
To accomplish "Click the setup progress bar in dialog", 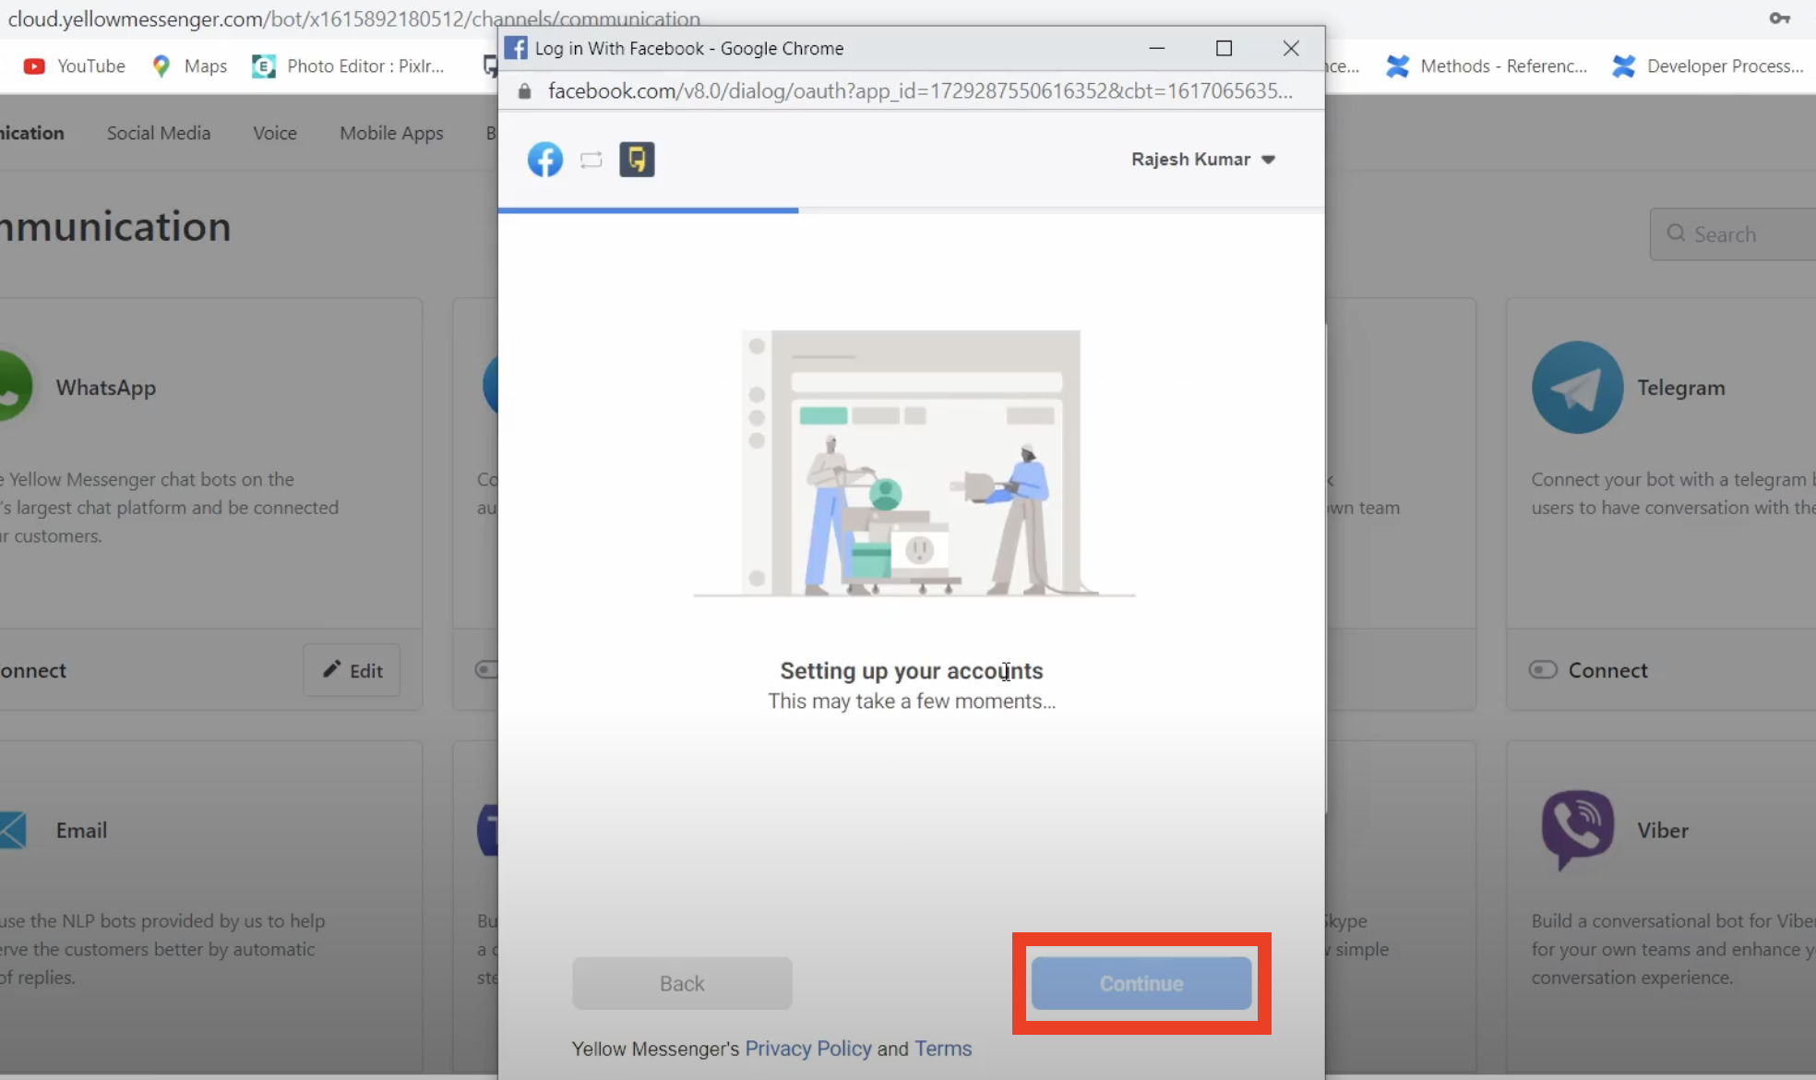I will point(911,210).
